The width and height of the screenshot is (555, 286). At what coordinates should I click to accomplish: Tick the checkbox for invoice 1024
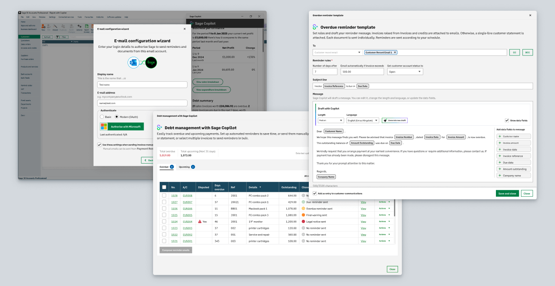[164, 221]
